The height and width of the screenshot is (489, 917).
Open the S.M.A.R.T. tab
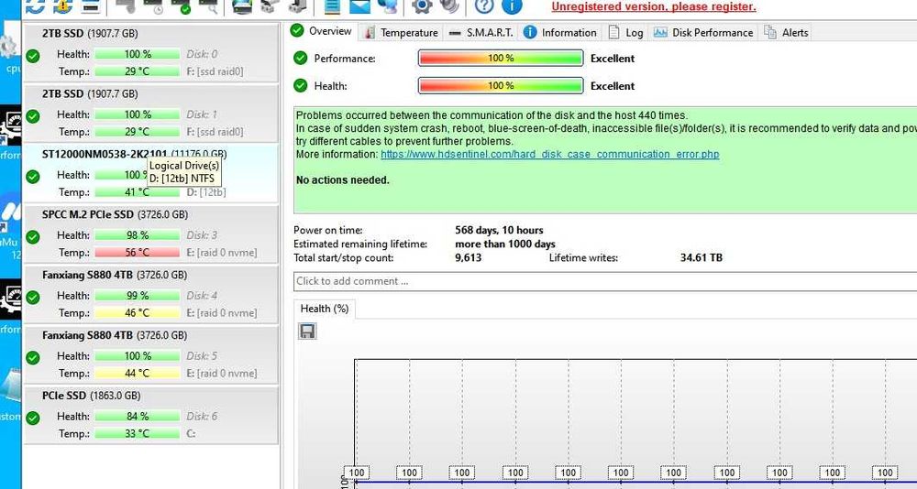(481, 33)
